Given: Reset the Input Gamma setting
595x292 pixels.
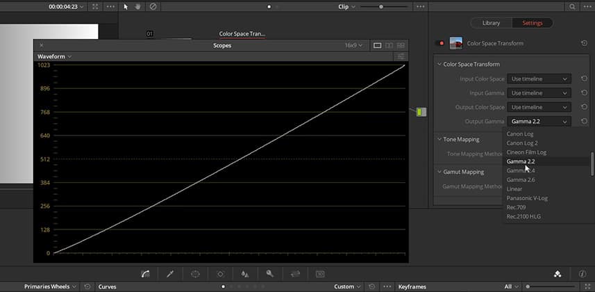Looking at the screenshot, I should click(x=585, y=92).
